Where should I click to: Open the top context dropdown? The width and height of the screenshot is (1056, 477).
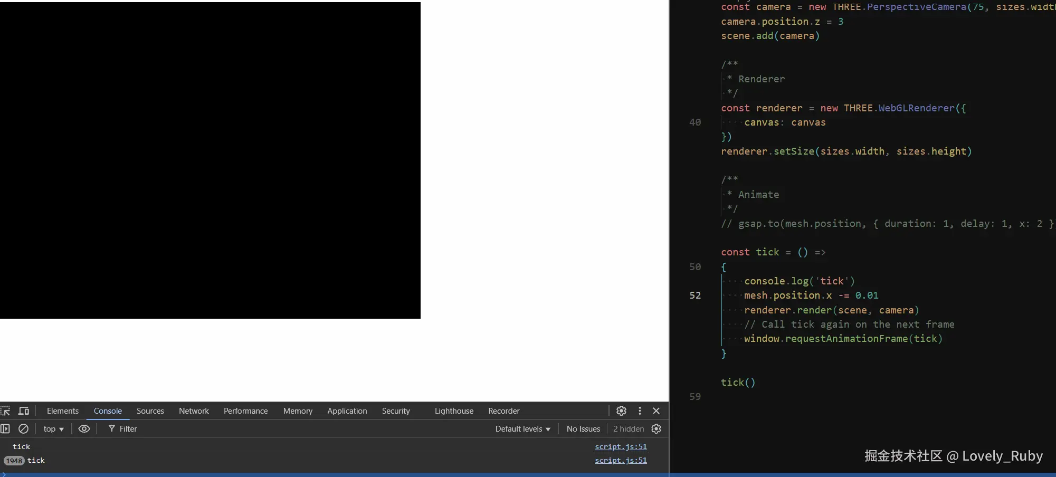pos(53,429)
